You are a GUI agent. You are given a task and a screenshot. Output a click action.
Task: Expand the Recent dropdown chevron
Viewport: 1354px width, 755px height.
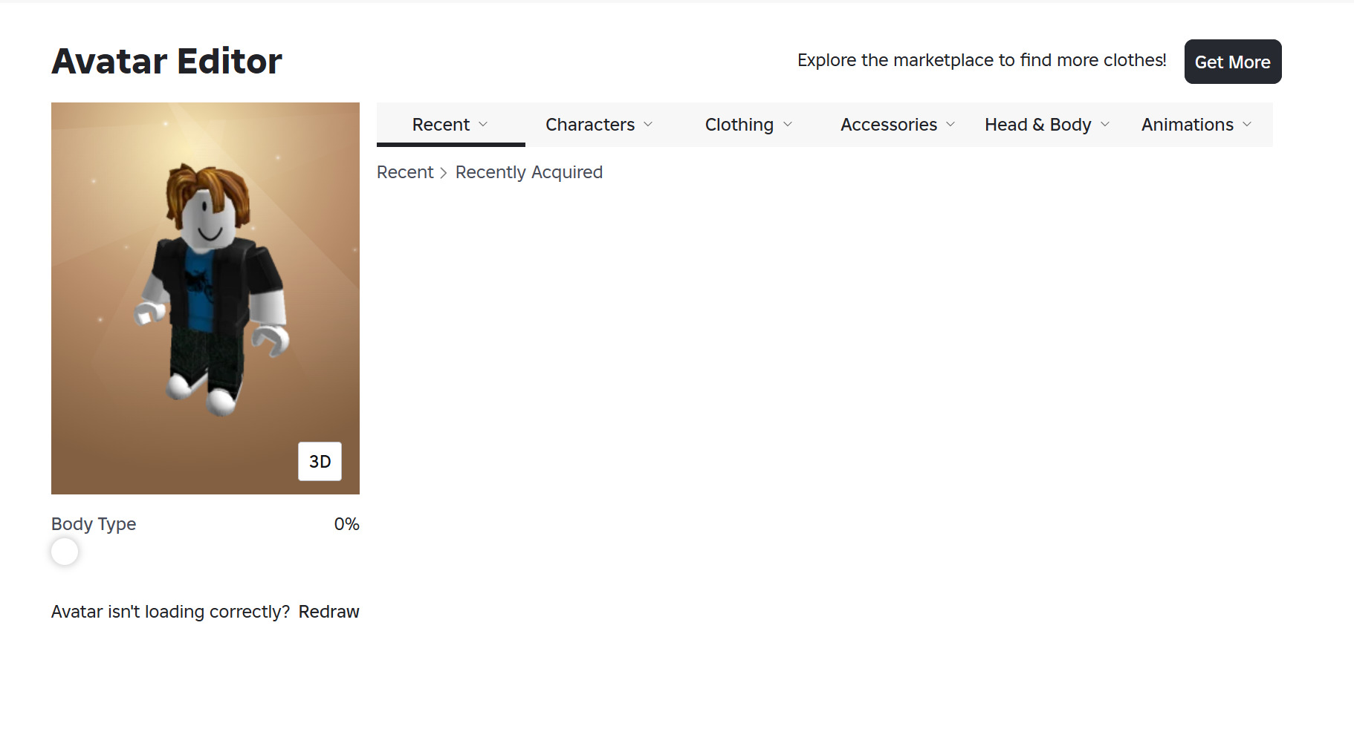coord(483,124)
